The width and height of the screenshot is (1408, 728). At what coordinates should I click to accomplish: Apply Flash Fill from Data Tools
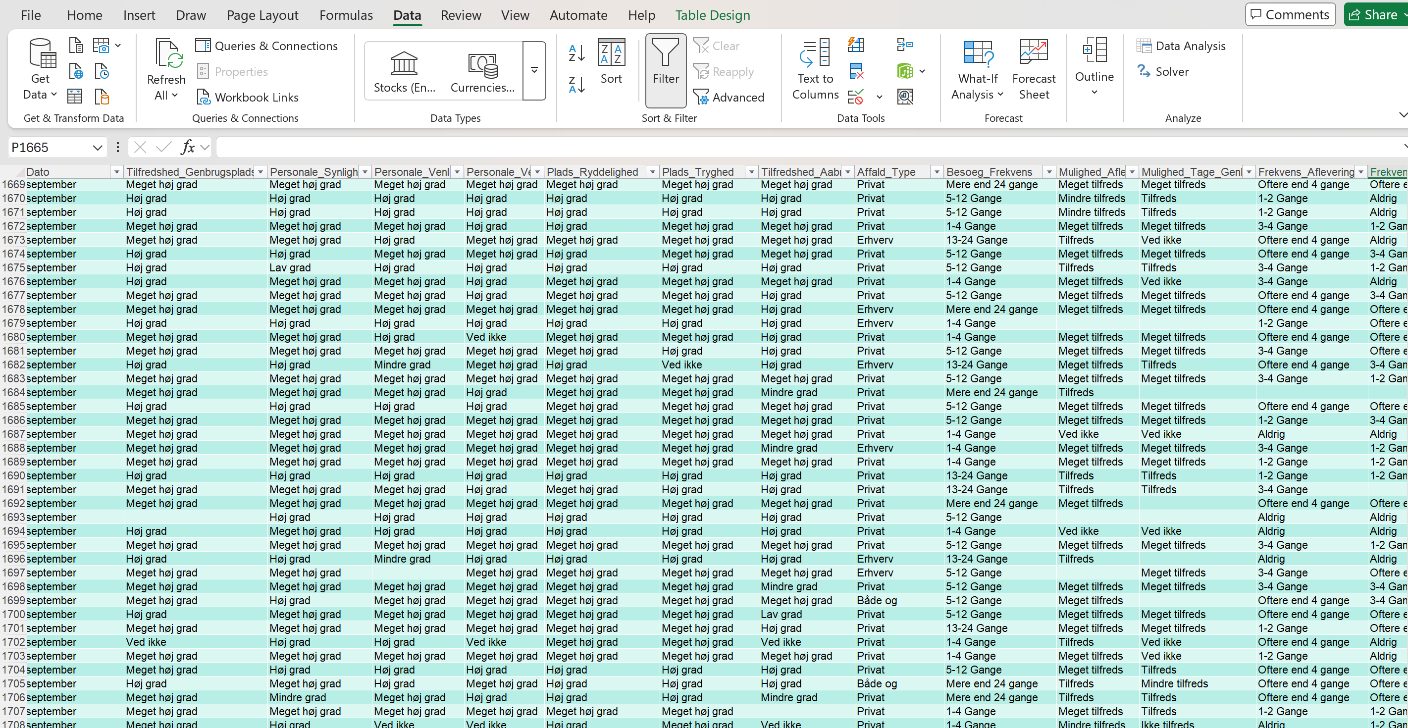856,45
